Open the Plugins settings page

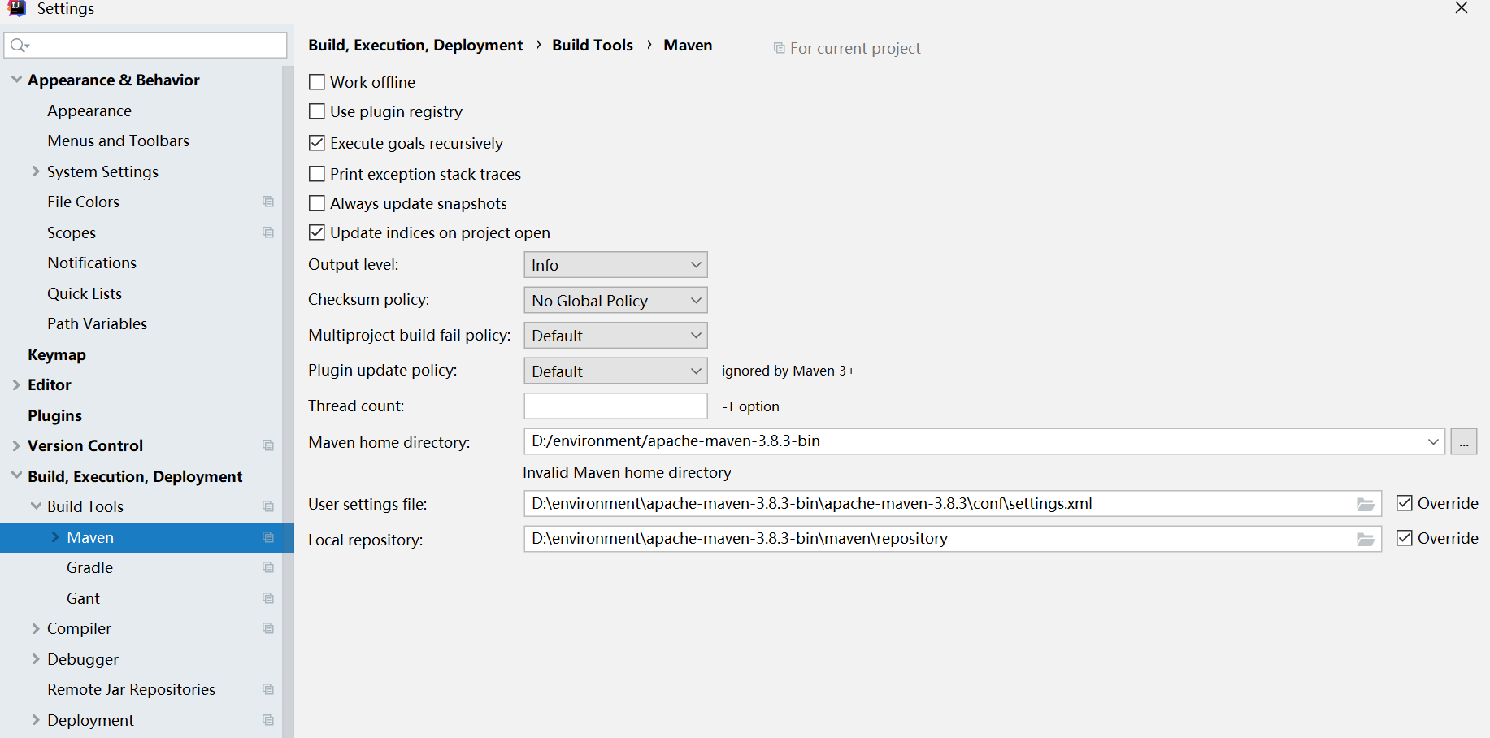pyautogui.click(x=54, y=415)
